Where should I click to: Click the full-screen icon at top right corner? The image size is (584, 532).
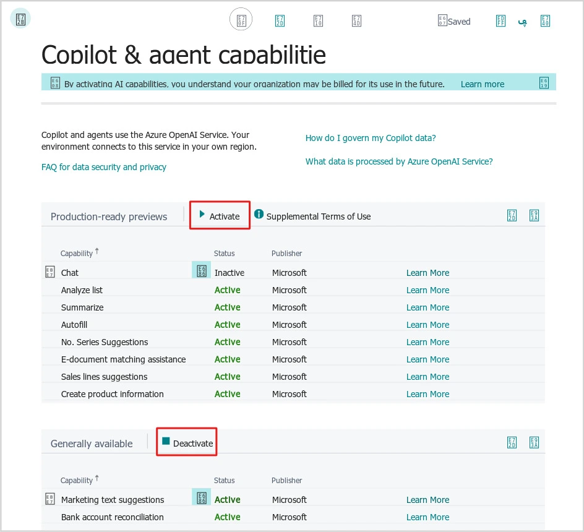pyautogui.click(x=545, y=20)
